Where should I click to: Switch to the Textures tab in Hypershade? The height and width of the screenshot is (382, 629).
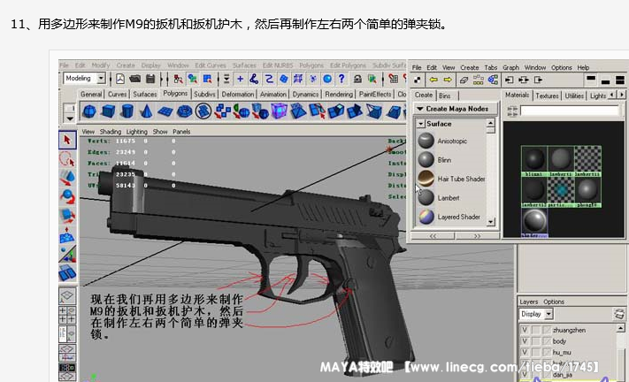click(x=547, y=95)
